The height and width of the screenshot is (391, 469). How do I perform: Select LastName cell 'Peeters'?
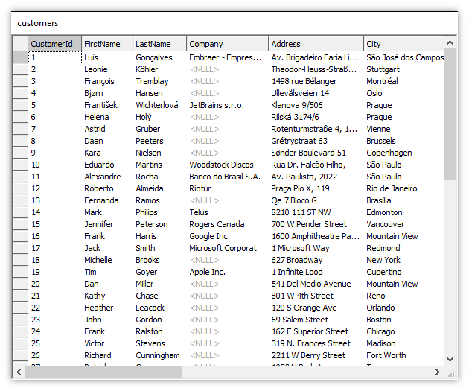click(x=160, y=141)
